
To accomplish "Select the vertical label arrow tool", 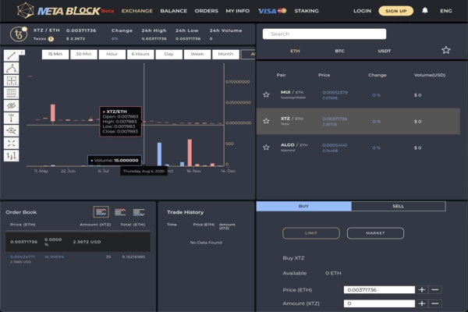I will click(x=12, y=119).
